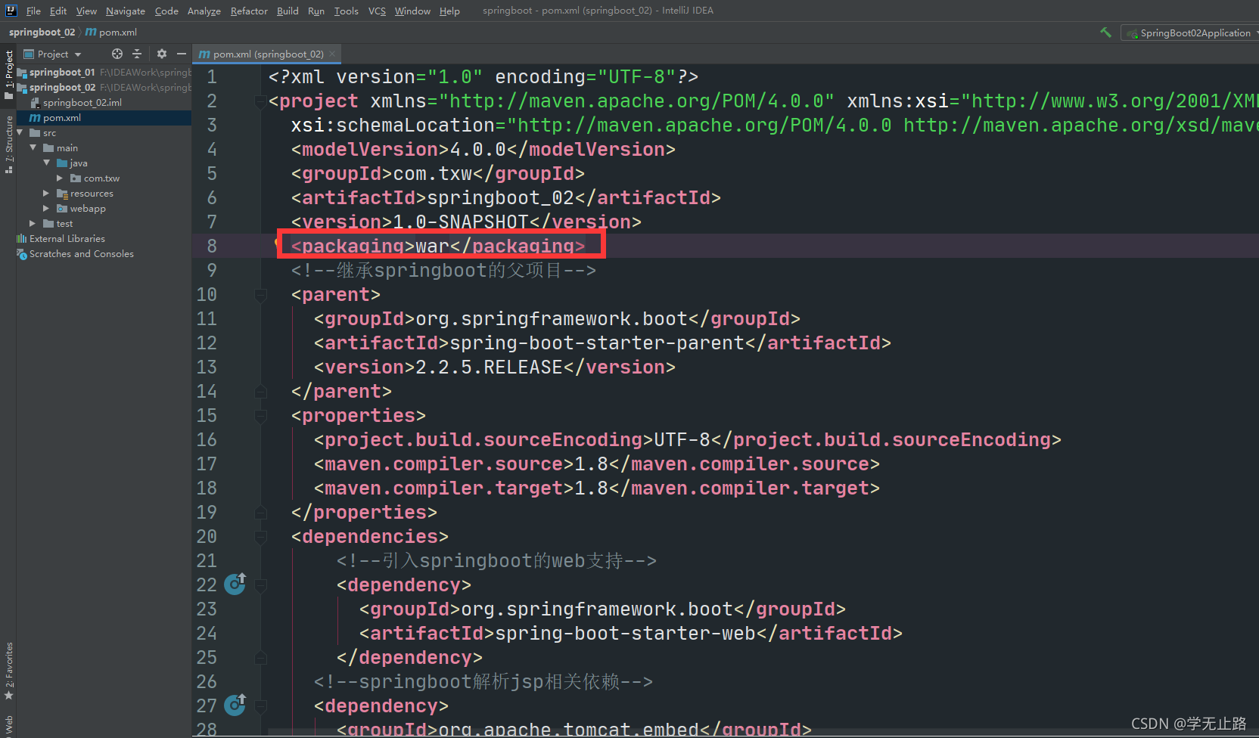Select the External Libraries node

point(67,238)
